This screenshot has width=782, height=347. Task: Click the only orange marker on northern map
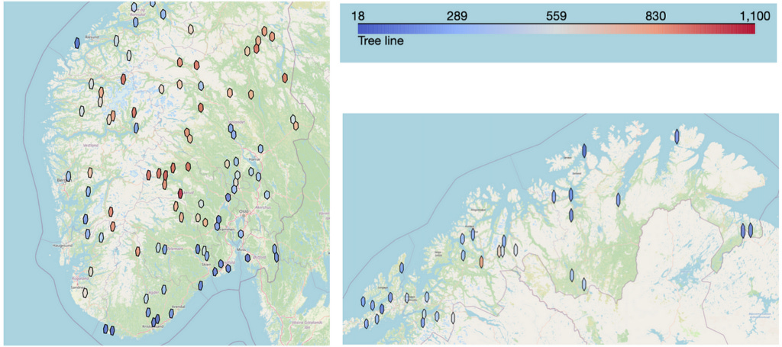[x=481, y=262]
